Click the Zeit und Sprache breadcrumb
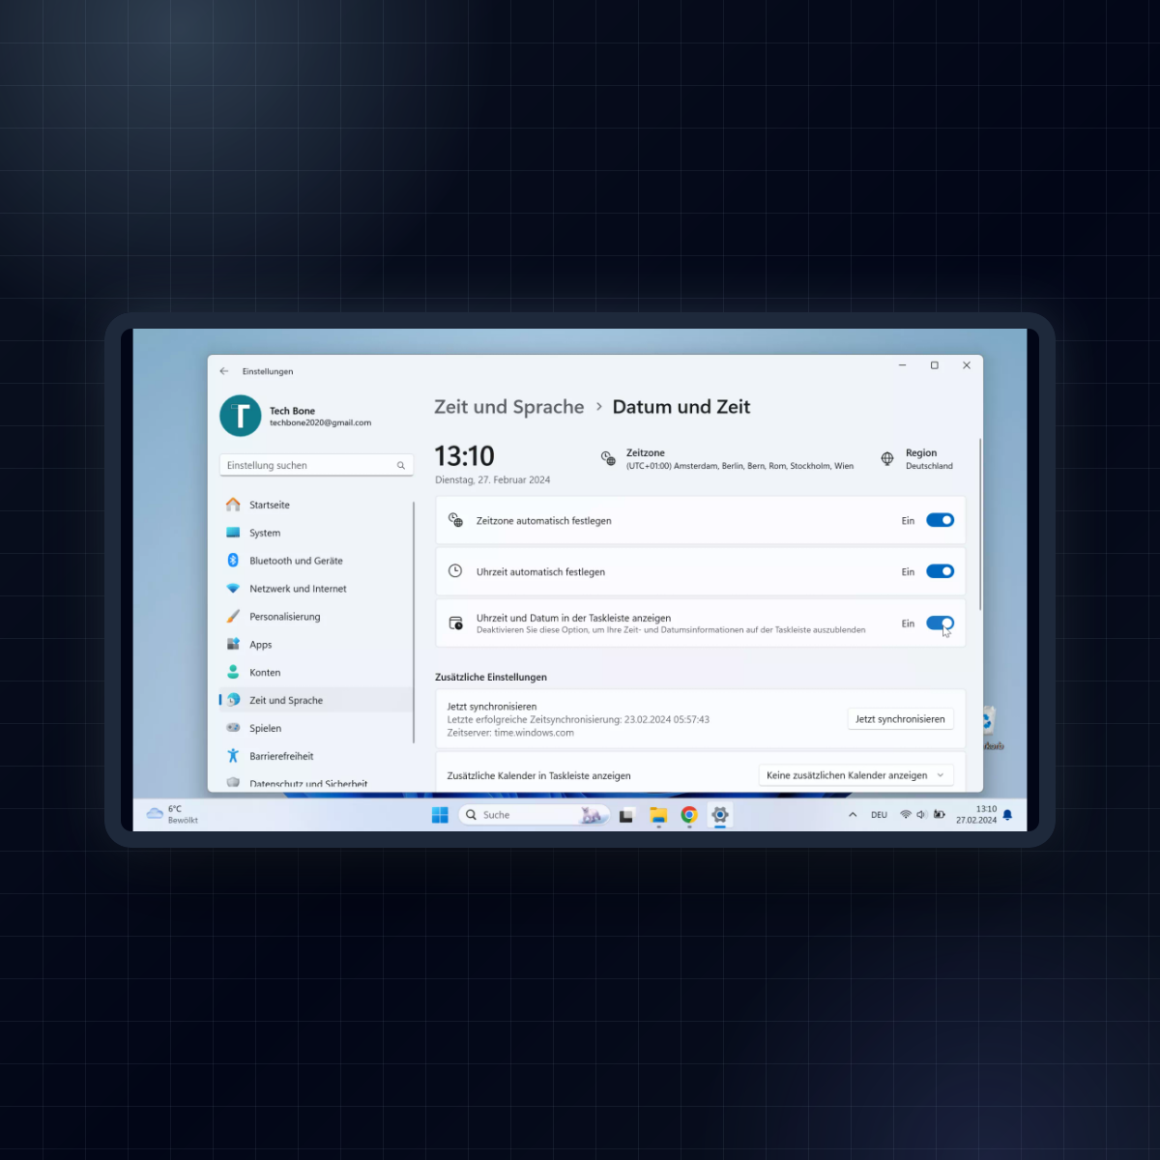 tap(509, 407)
